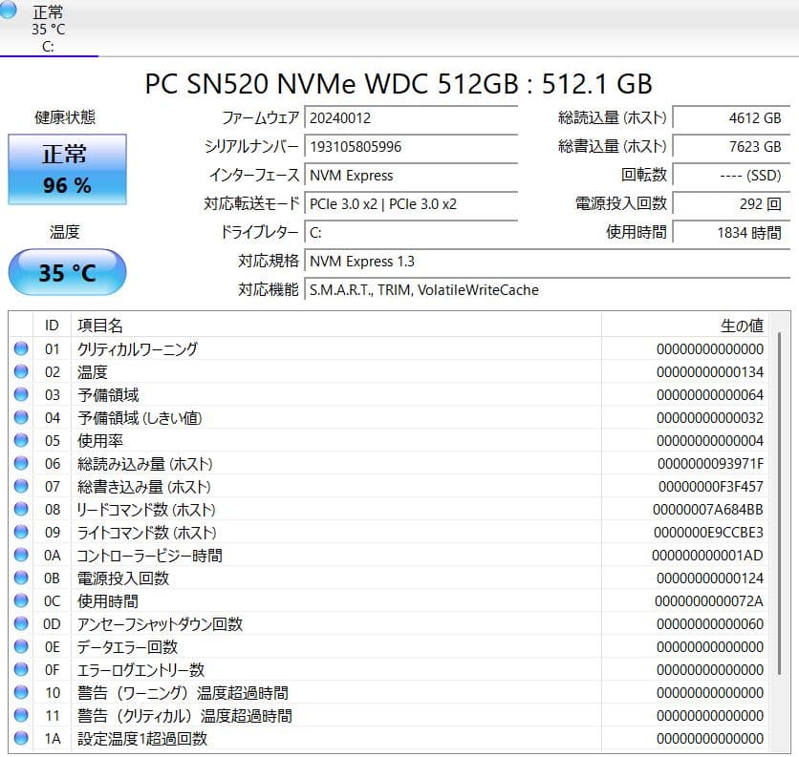This screenshot has width=799, height=757.
Task: Click status icon for row 02 温度
Action: tap(21, 371)
